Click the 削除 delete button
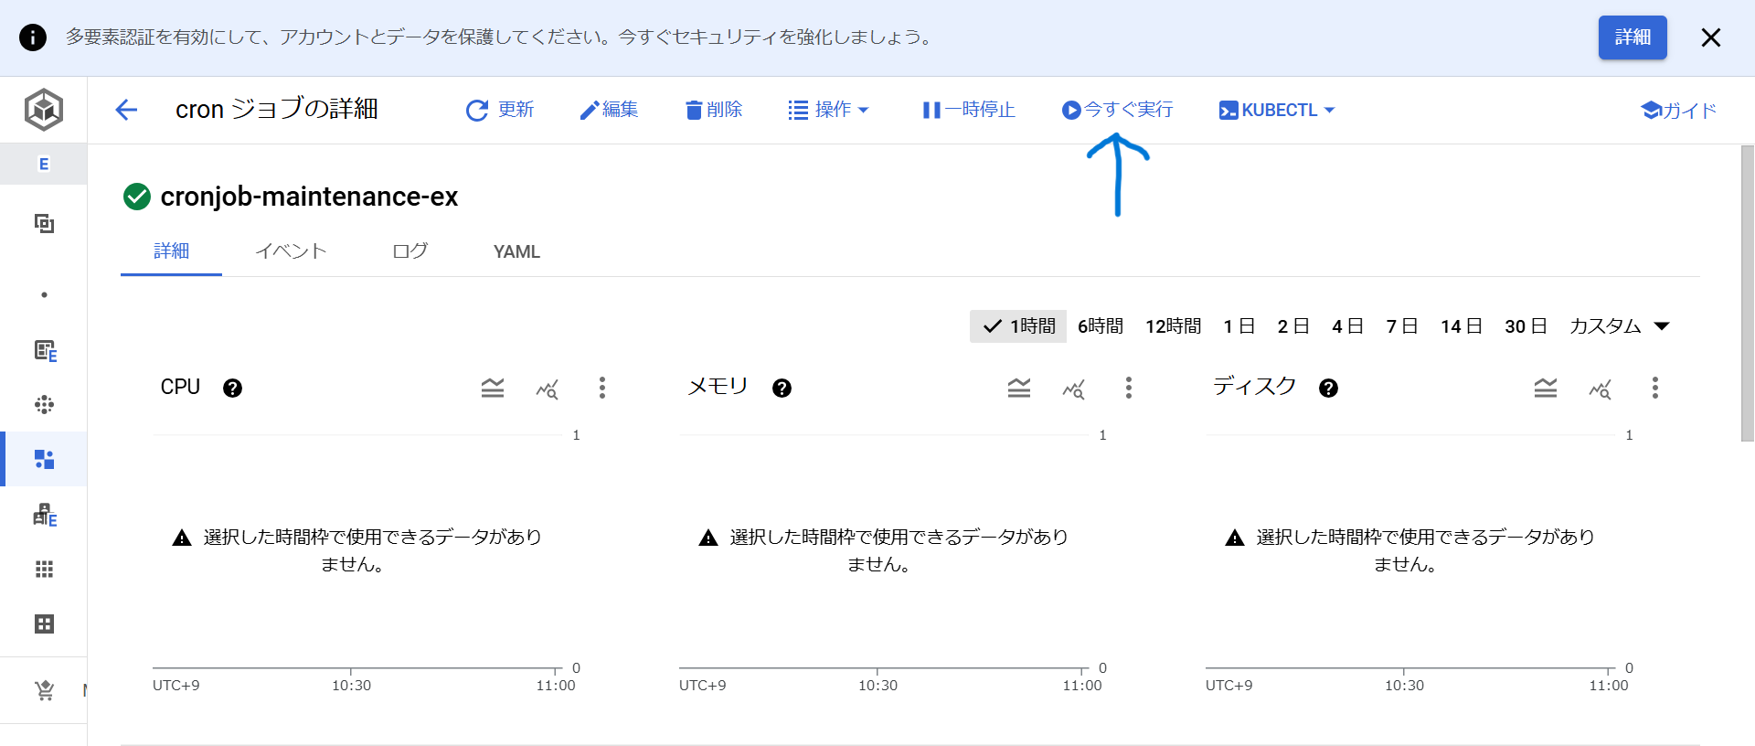The image size is (1755, 746). click(x=714, y=110)
